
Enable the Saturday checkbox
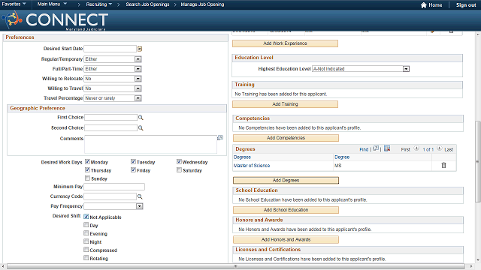pyautogui.click(x=179, y=170)
